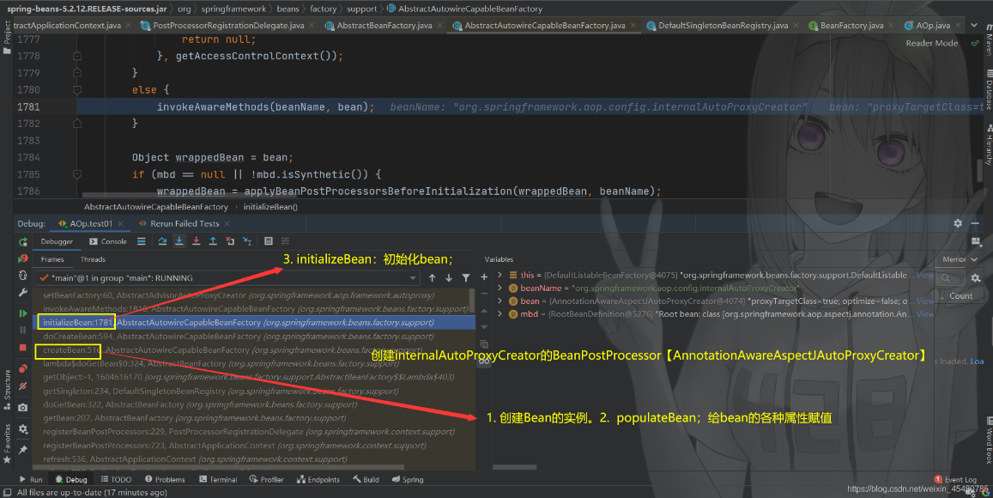Click the frames list vertical scrollbar

(x=472, y=301)
